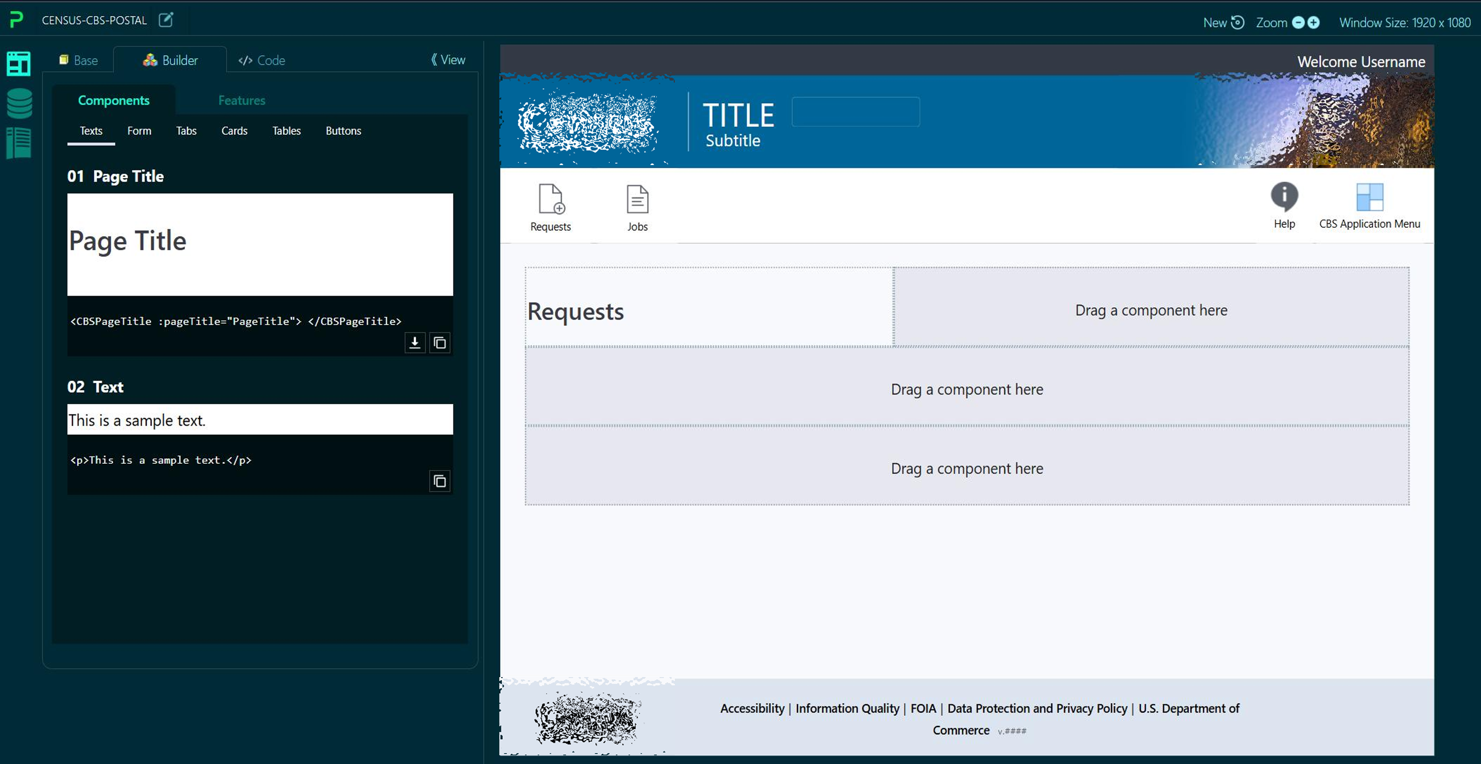Switch to the Builder tab
This screenshot has height=764, width=1481.
[170, 60]
